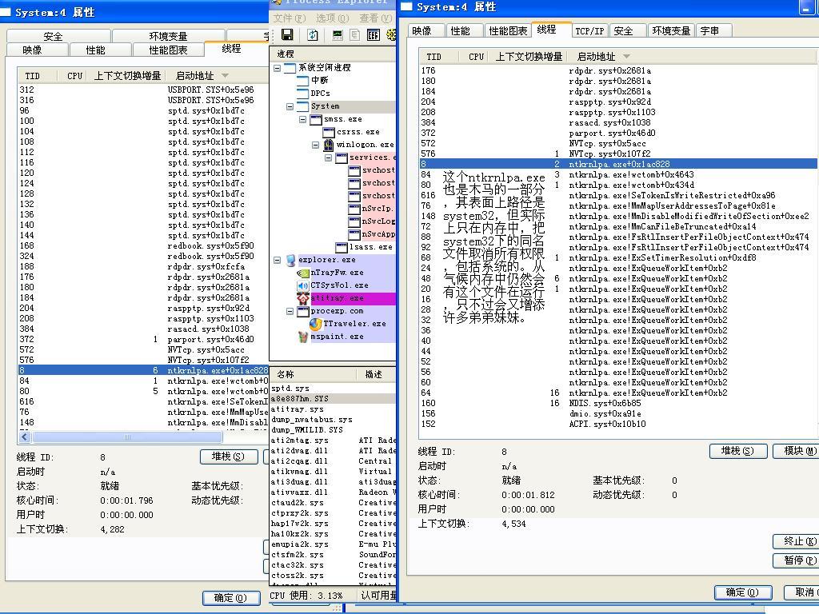Viewport: 819px width, 614px height.
Task: Click 启动地址 sort arrow in left window
Action: pos(225,76)
